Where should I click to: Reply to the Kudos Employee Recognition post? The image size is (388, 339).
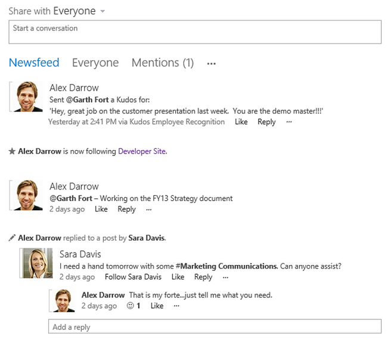pos(266,122)
